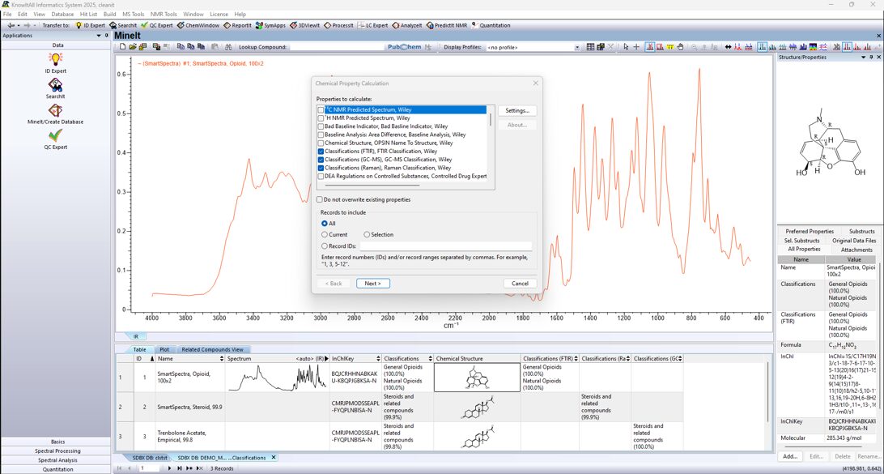
Task: Transfer to PredictIt NMR in toolbar
Action: (447, 25)
